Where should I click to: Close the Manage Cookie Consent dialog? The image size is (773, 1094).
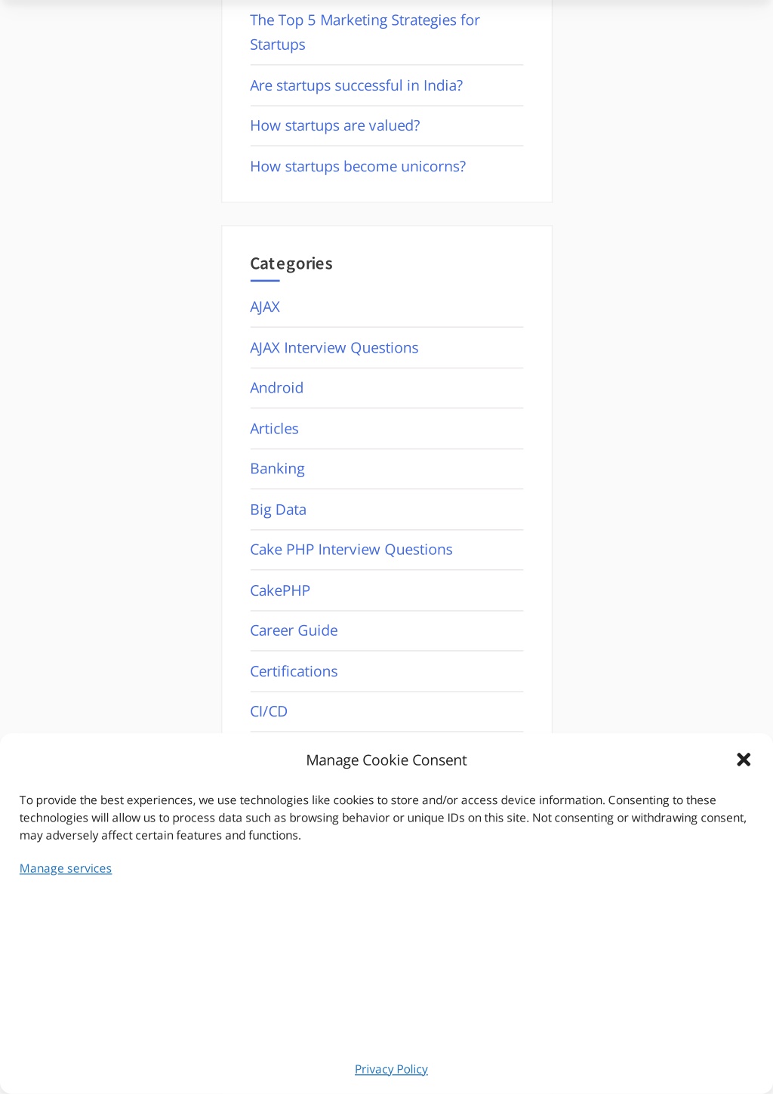click(744, 760)
